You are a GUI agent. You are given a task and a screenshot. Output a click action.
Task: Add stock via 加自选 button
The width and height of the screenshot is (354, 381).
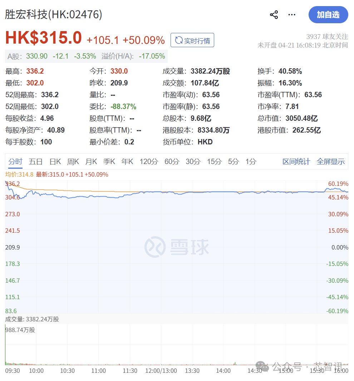(x=328, y=15)
